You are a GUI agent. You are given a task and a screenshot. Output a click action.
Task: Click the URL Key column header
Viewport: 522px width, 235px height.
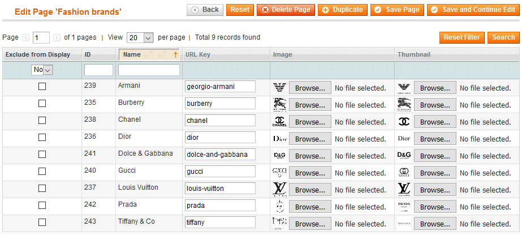[198, 55]
